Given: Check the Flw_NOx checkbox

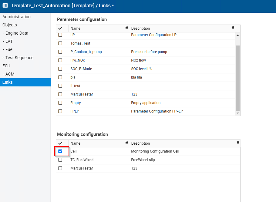Looking at the screenshot, I should pyautogui.click(x=60, y=60).
